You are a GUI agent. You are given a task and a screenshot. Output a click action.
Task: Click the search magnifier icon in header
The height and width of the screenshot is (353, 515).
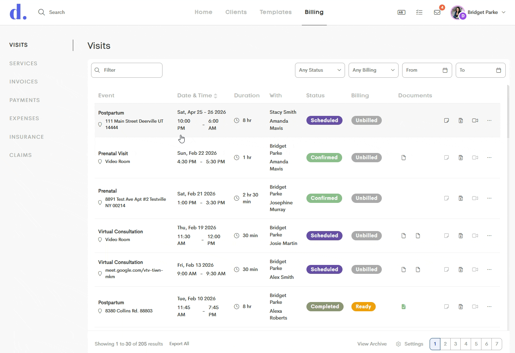tap(41, 12)
